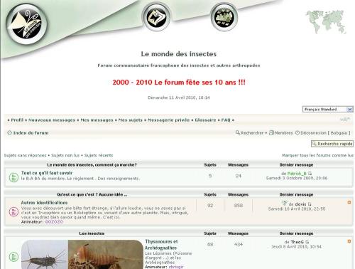The height and width of the screenshot is (269, 355).
Task: View latest post icon next to Patrick_B
Action: 310,174
